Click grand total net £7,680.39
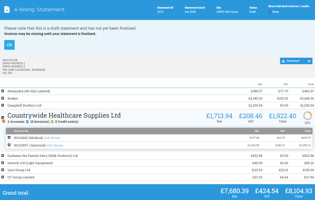The height and width of the screenshot is (200, 315). pyautogui.click(x=235, y=191)
